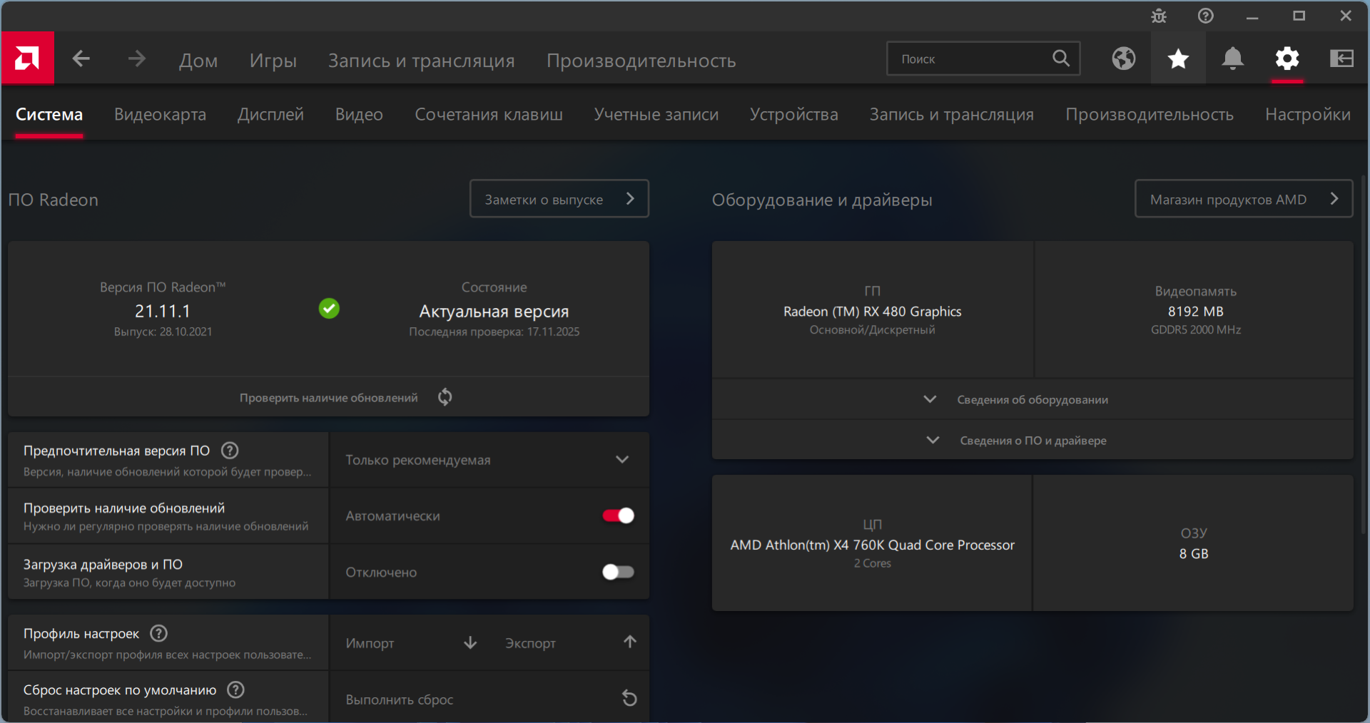This screenshot has height=723, width=1370.
Task: Click the search magnifier icon
Action: 1061,58
